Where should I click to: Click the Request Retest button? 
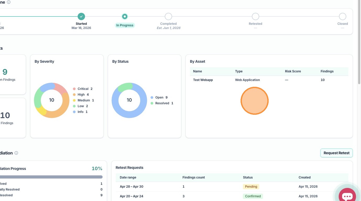pyautogui.click(x=337, y=153)
